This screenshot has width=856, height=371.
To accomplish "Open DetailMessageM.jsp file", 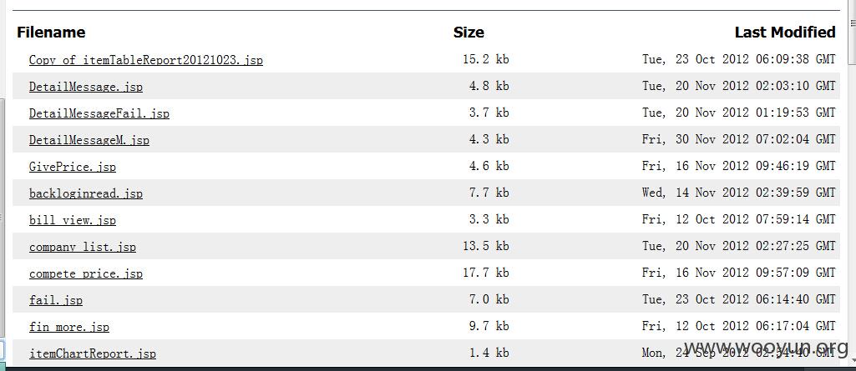I will pos(89,140).
